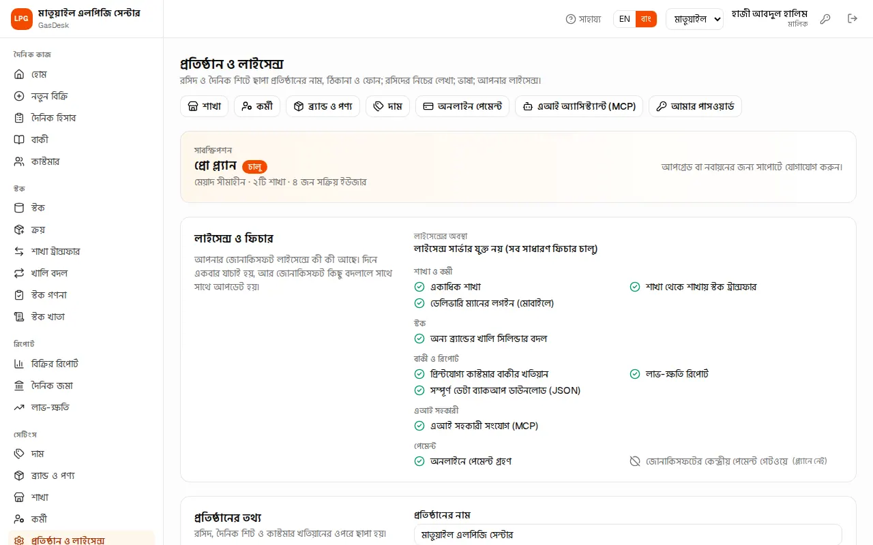Open ক্রয় in the sidebar

pos(82,230)
